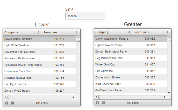
Task: Click the remove row icon in Lower table
Action: pos(12,103)
